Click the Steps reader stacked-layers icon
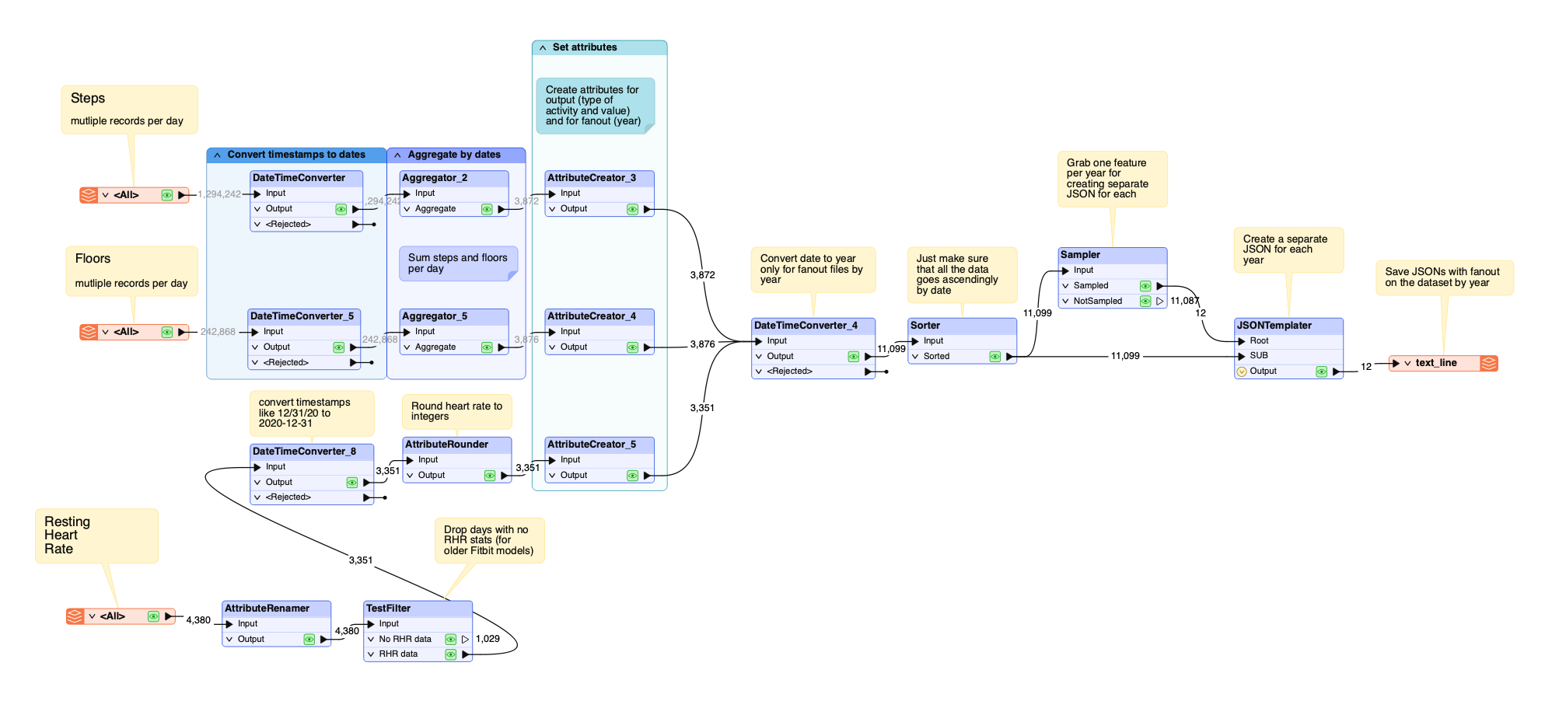Image resolution: width=1545 pixels, height=722 pixels. click(x=88, y=194)
